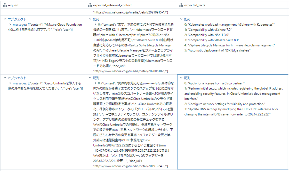Click the icon next to expected_retrieved_context header
This screenshot has height=171, width=289.
point(90,5)
